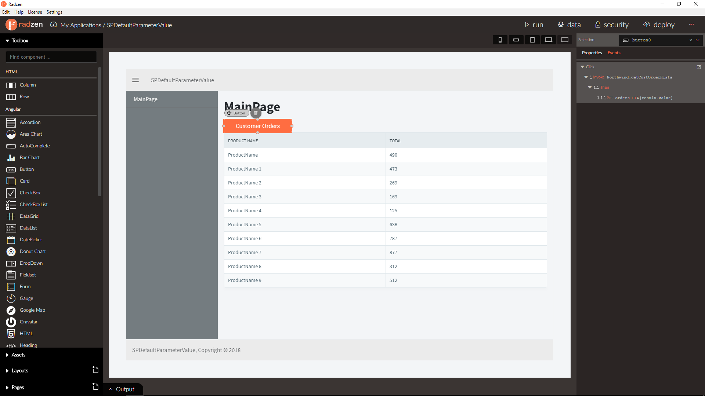705x396 pixels.
Task: Select the Accordion component icon
Action: (x=11, y=122)
